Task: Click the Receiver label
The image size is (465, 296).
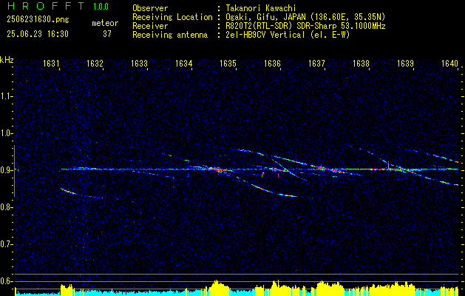Action: click(150, 26)
